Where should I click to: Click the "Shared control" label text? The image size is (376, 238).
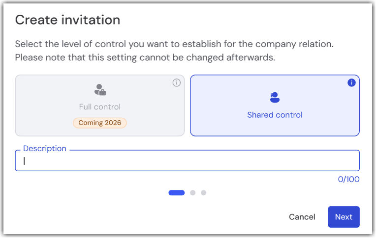point(275,115)
